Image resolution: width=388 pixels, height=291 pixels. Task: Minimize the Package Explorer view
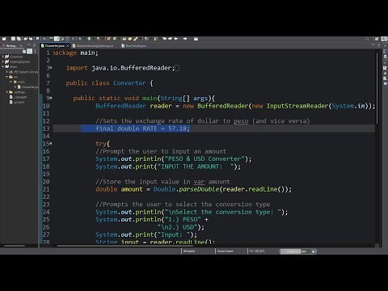(x=29, y=45)
